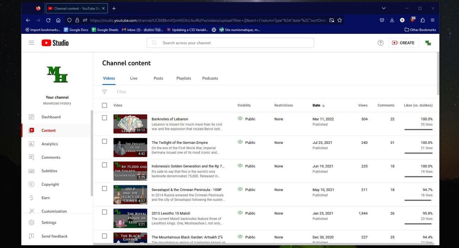Screen dimensions: 459x248
Task: Open the Earn monetization page
Action: (x=46, y=198)
